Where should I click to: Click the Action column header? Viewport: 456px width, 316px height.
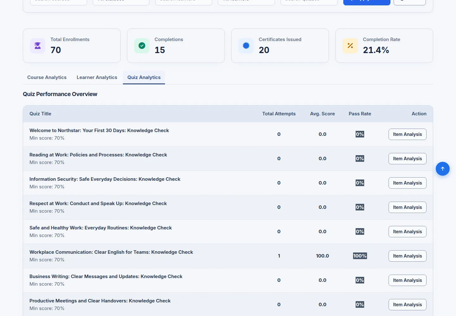419,114
